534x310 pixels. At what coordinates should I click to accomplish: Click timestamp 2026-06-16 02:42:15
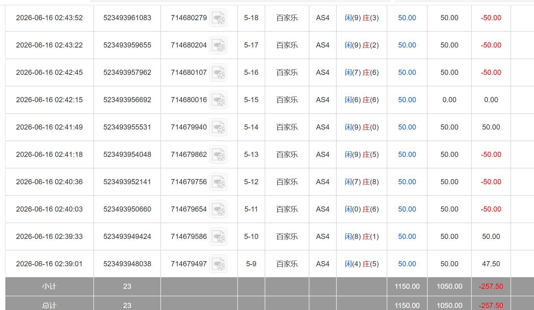[49, 100]
